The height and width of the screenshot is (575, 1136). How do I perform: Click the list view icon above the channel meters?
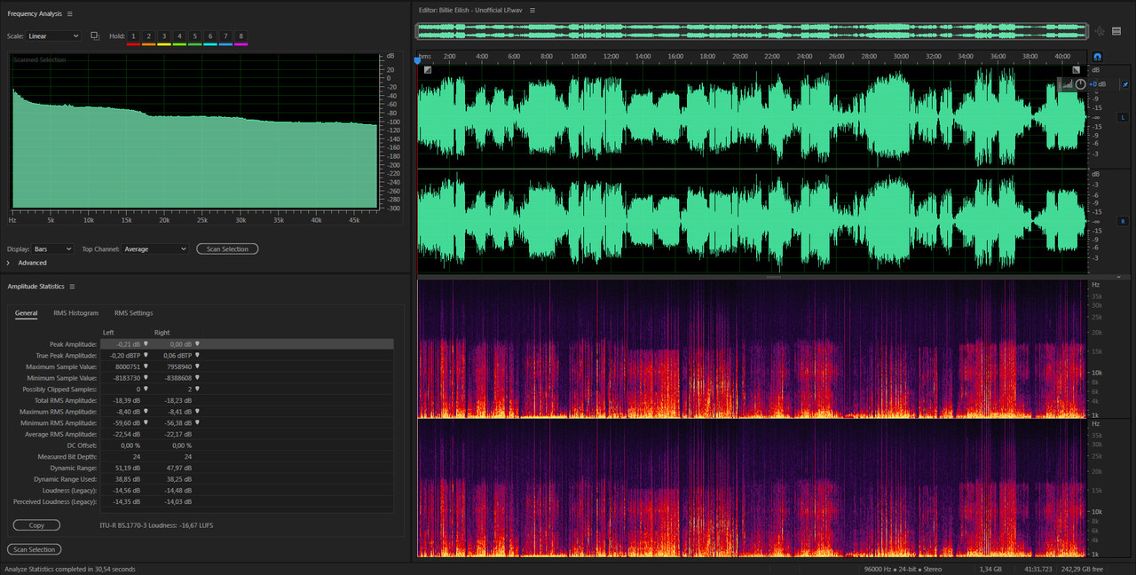click(x=1116, y=31)
